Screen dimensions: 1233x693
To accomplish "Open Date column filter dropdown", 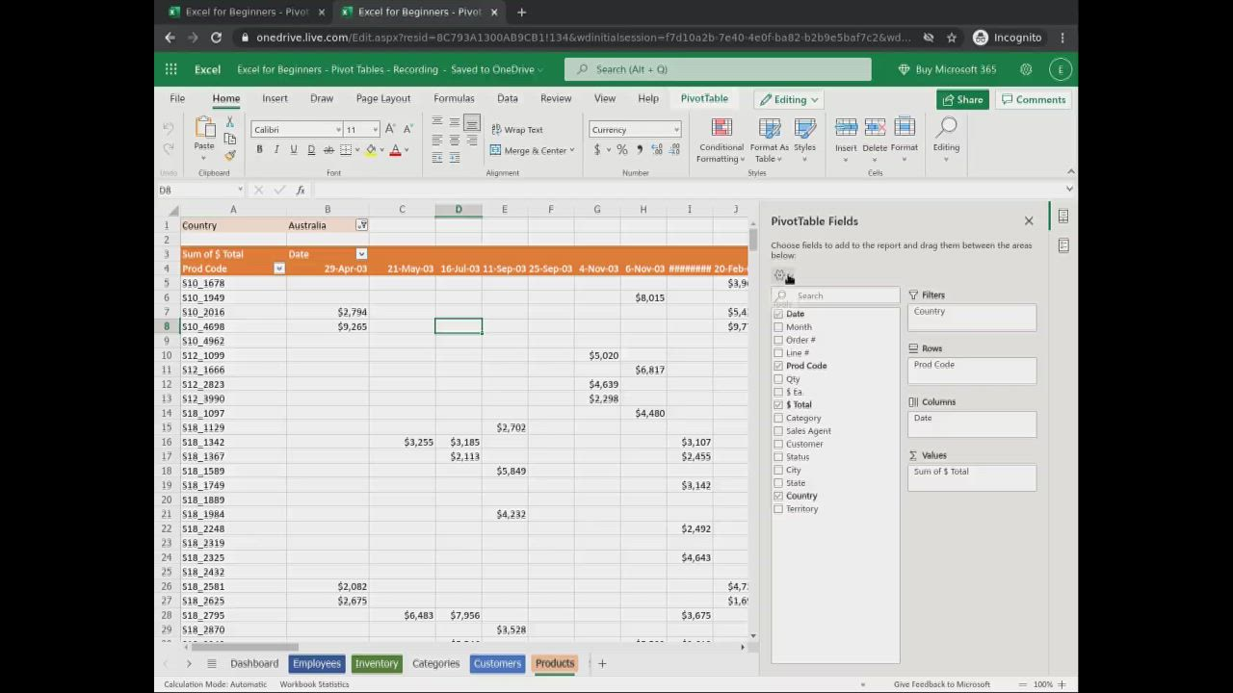I will click(361, 254).
